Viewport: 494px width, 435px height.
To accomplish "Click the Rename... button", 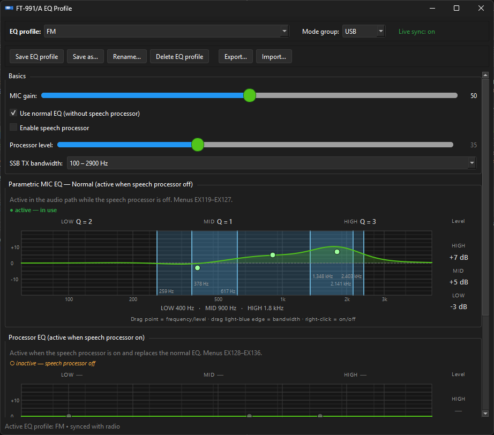I will [127, 57].
